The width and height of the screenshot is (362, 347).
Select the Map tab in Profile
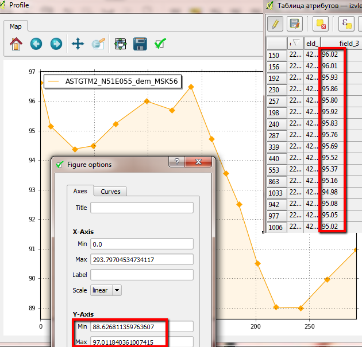16,26
